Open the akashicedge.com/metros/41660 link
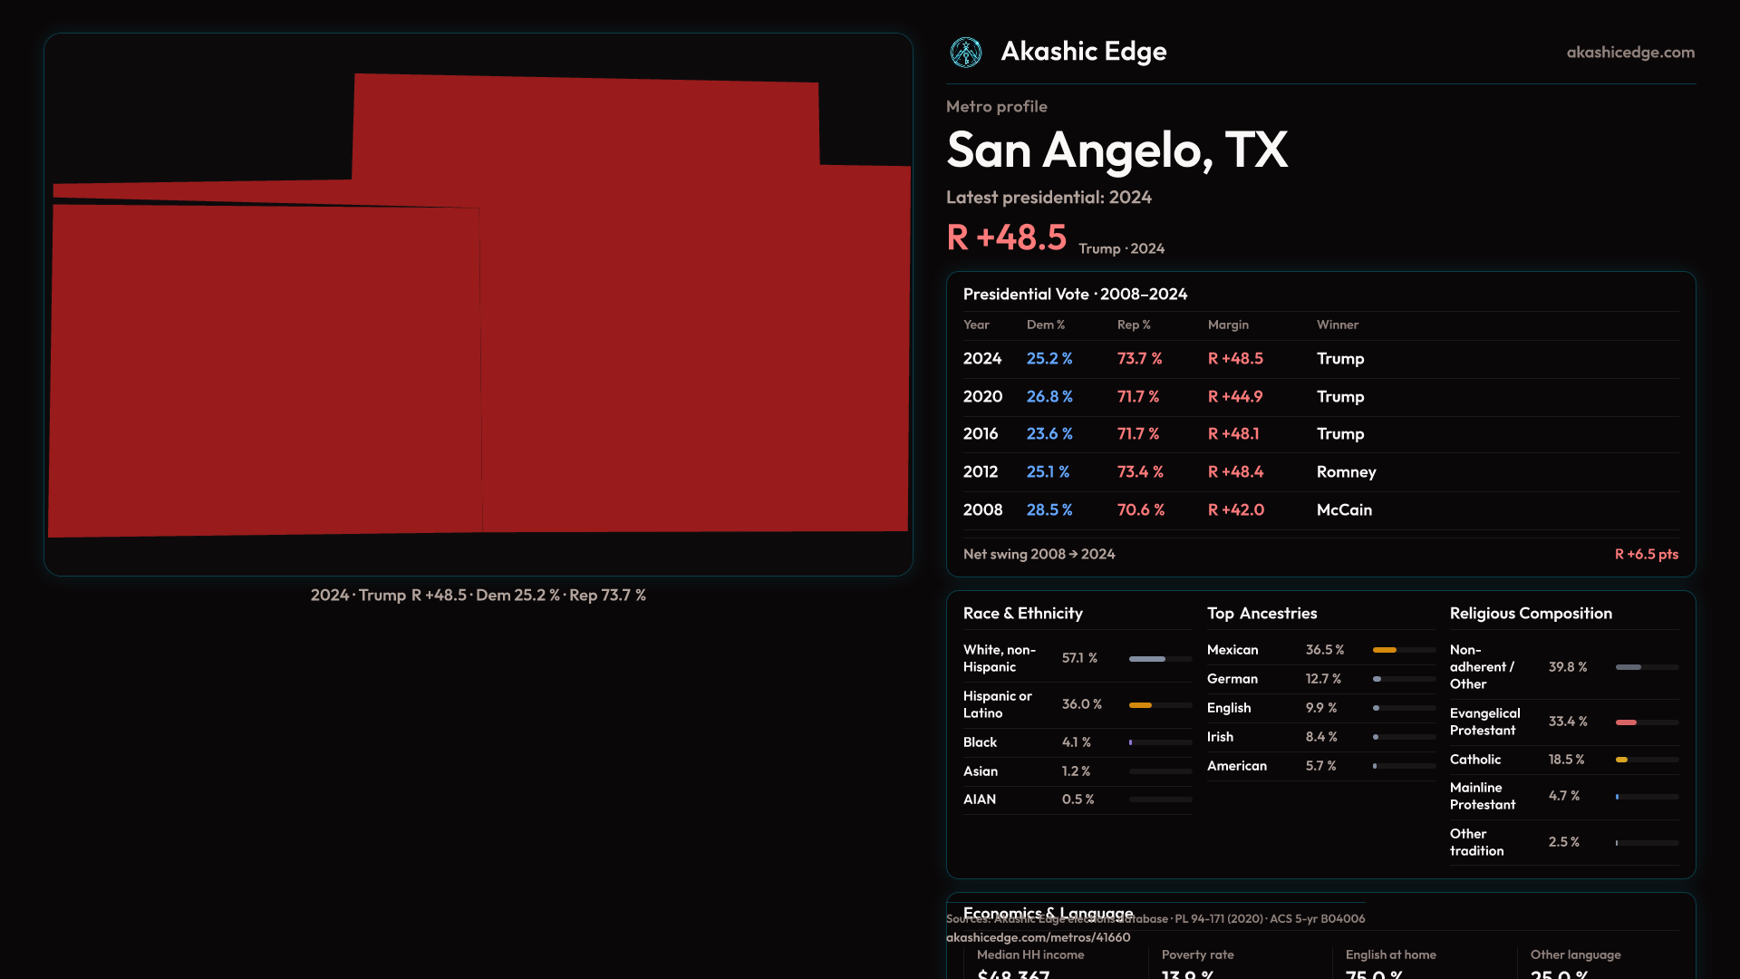The height and width of the screenshot is (979, 1740). [1038, 937]
